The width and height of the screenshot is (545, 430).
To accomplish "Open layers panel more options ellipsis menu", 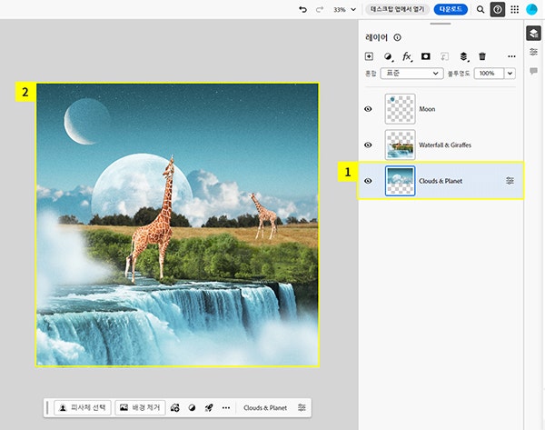I will [x=511, y=56].
